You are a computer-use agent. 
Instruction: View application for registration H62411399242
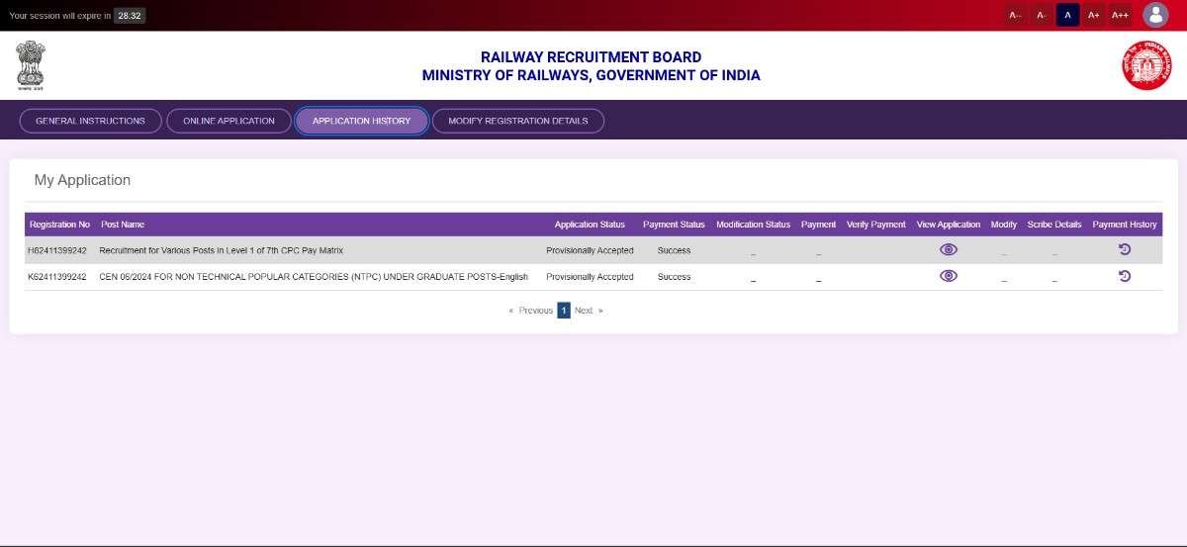(x=948, y=250)
